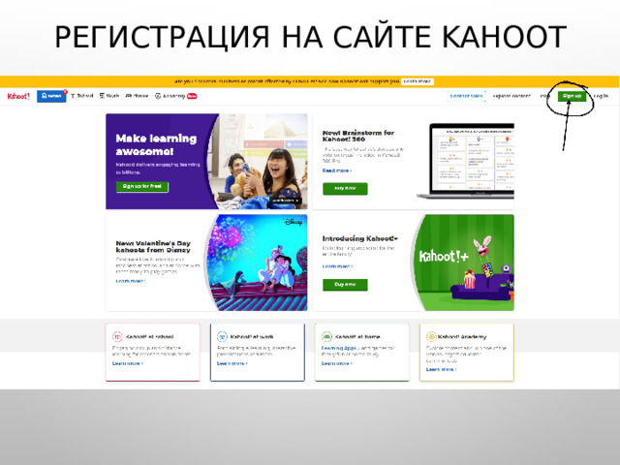This screenshot has height=465, width=620.
Task: Click the green Sign up button
Action: click(x=572, y=96)
